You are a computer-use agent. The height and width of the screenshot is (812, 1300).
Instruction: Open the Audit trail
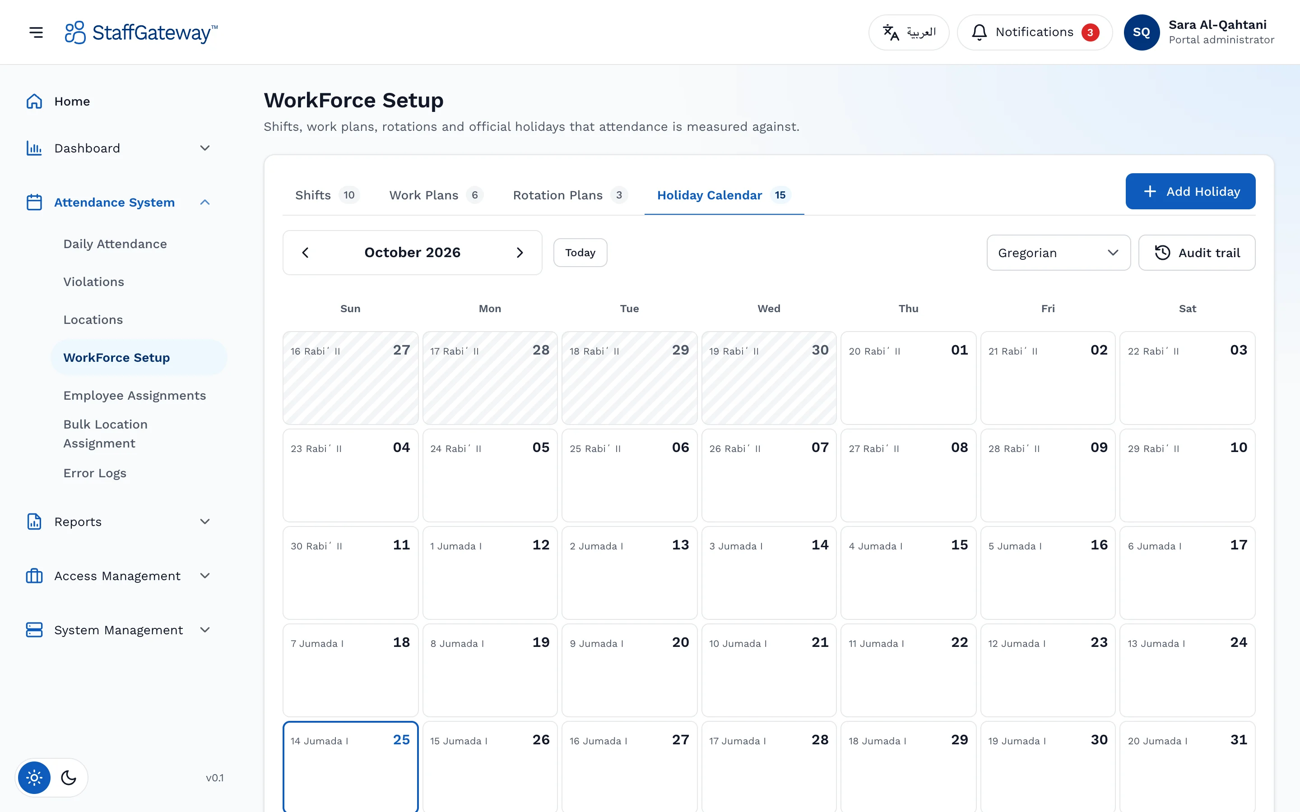click(x=1197, y=253)
